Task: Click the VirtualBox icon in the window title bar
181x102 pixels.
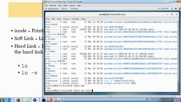Action: pos(45,2)
